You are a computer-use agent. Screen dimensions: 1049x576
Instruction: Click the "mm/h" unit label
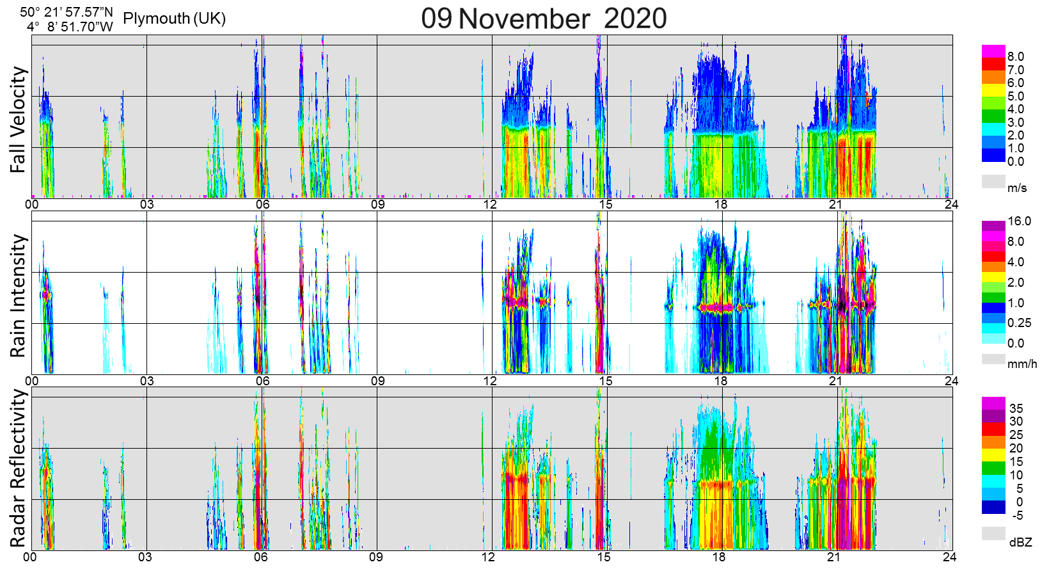tap(1022, 364)
